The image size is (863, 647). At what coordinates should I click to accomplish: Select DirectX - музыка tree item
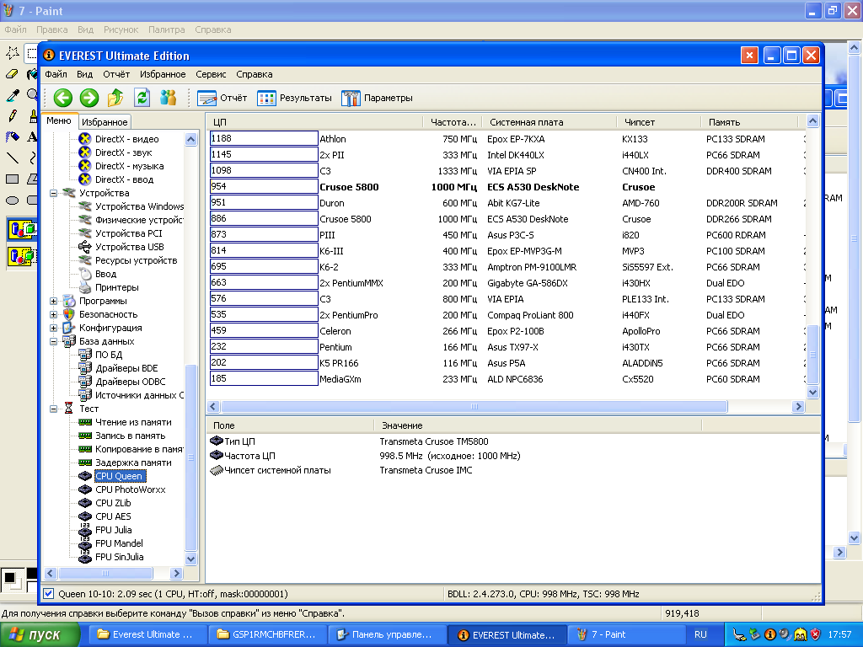pos(129,166)
